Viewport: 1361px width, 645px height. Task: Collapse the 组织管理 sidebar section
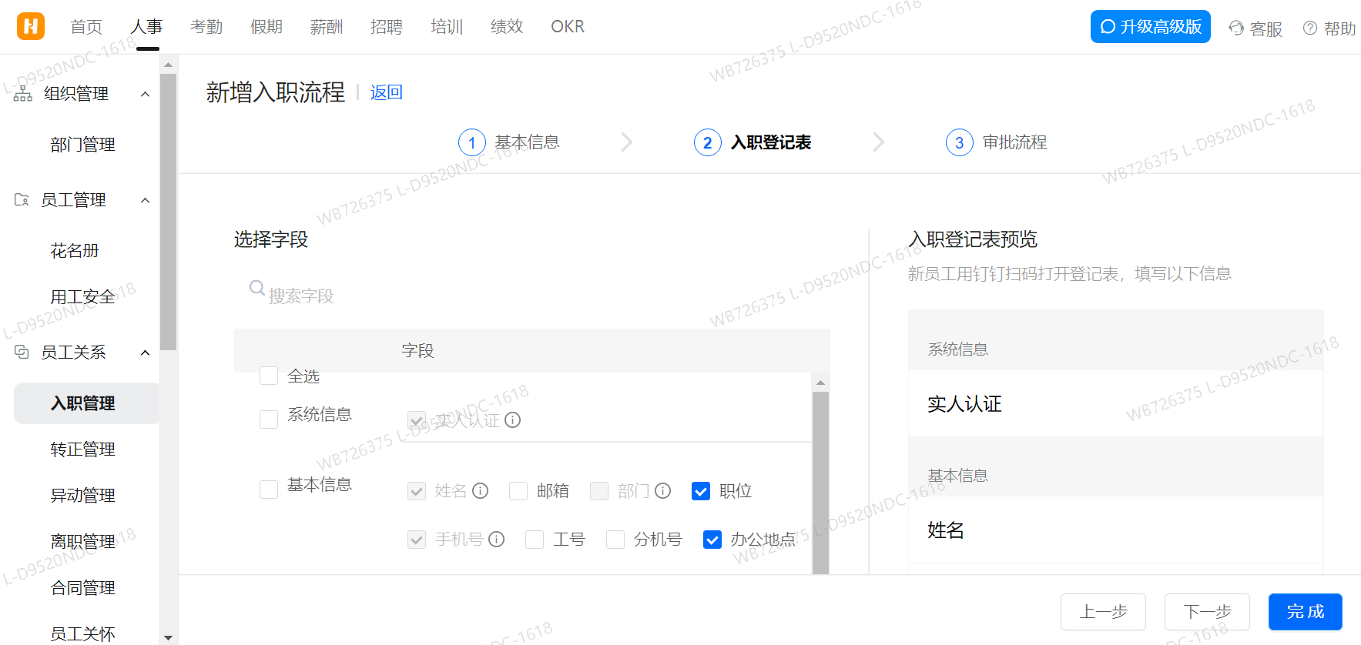click(145, 94)
